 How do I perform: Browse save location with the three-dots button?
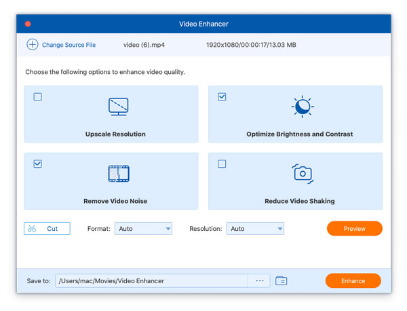(259, 280)
